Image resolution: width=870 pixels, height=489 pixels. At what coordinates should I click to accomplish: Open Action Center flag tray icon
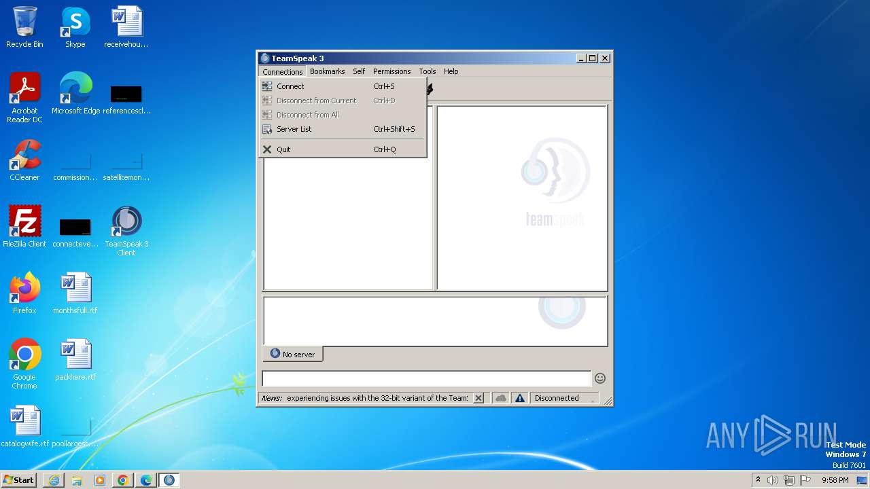click(805, 480)
